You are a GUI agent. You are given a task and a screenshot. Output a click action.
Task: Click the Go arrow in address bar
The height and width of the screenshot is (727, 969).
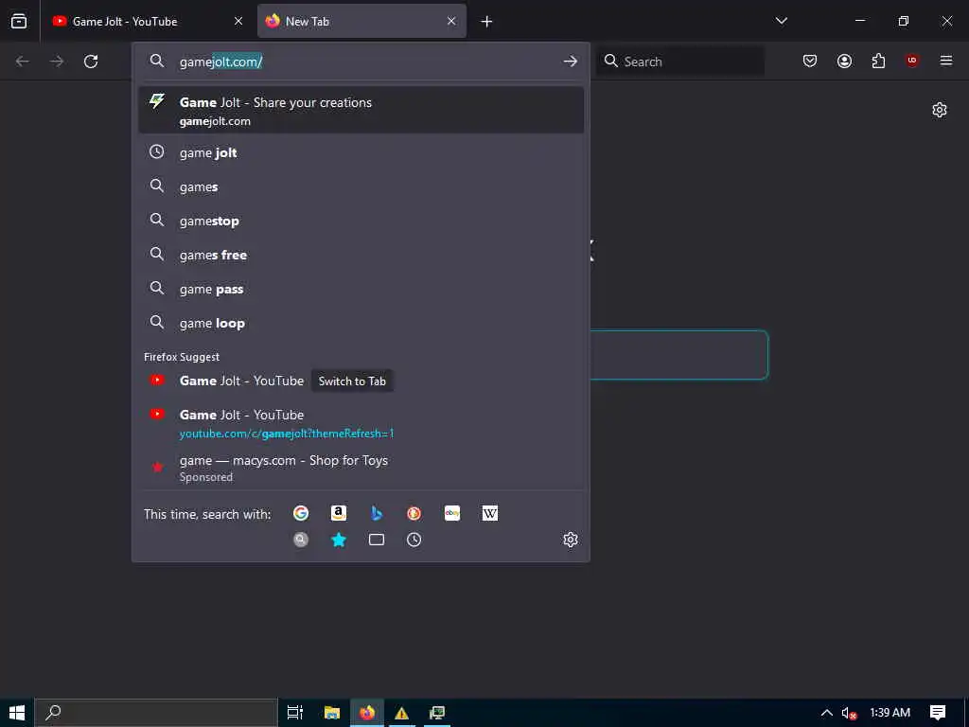(570, 62)
